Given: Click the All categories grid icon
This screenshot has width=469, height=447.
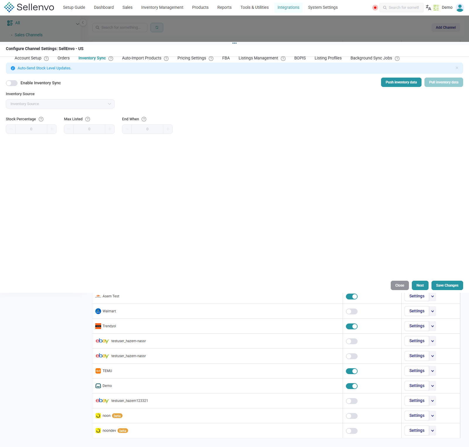Looking at the screenshot, I should (x=10, y=23).
